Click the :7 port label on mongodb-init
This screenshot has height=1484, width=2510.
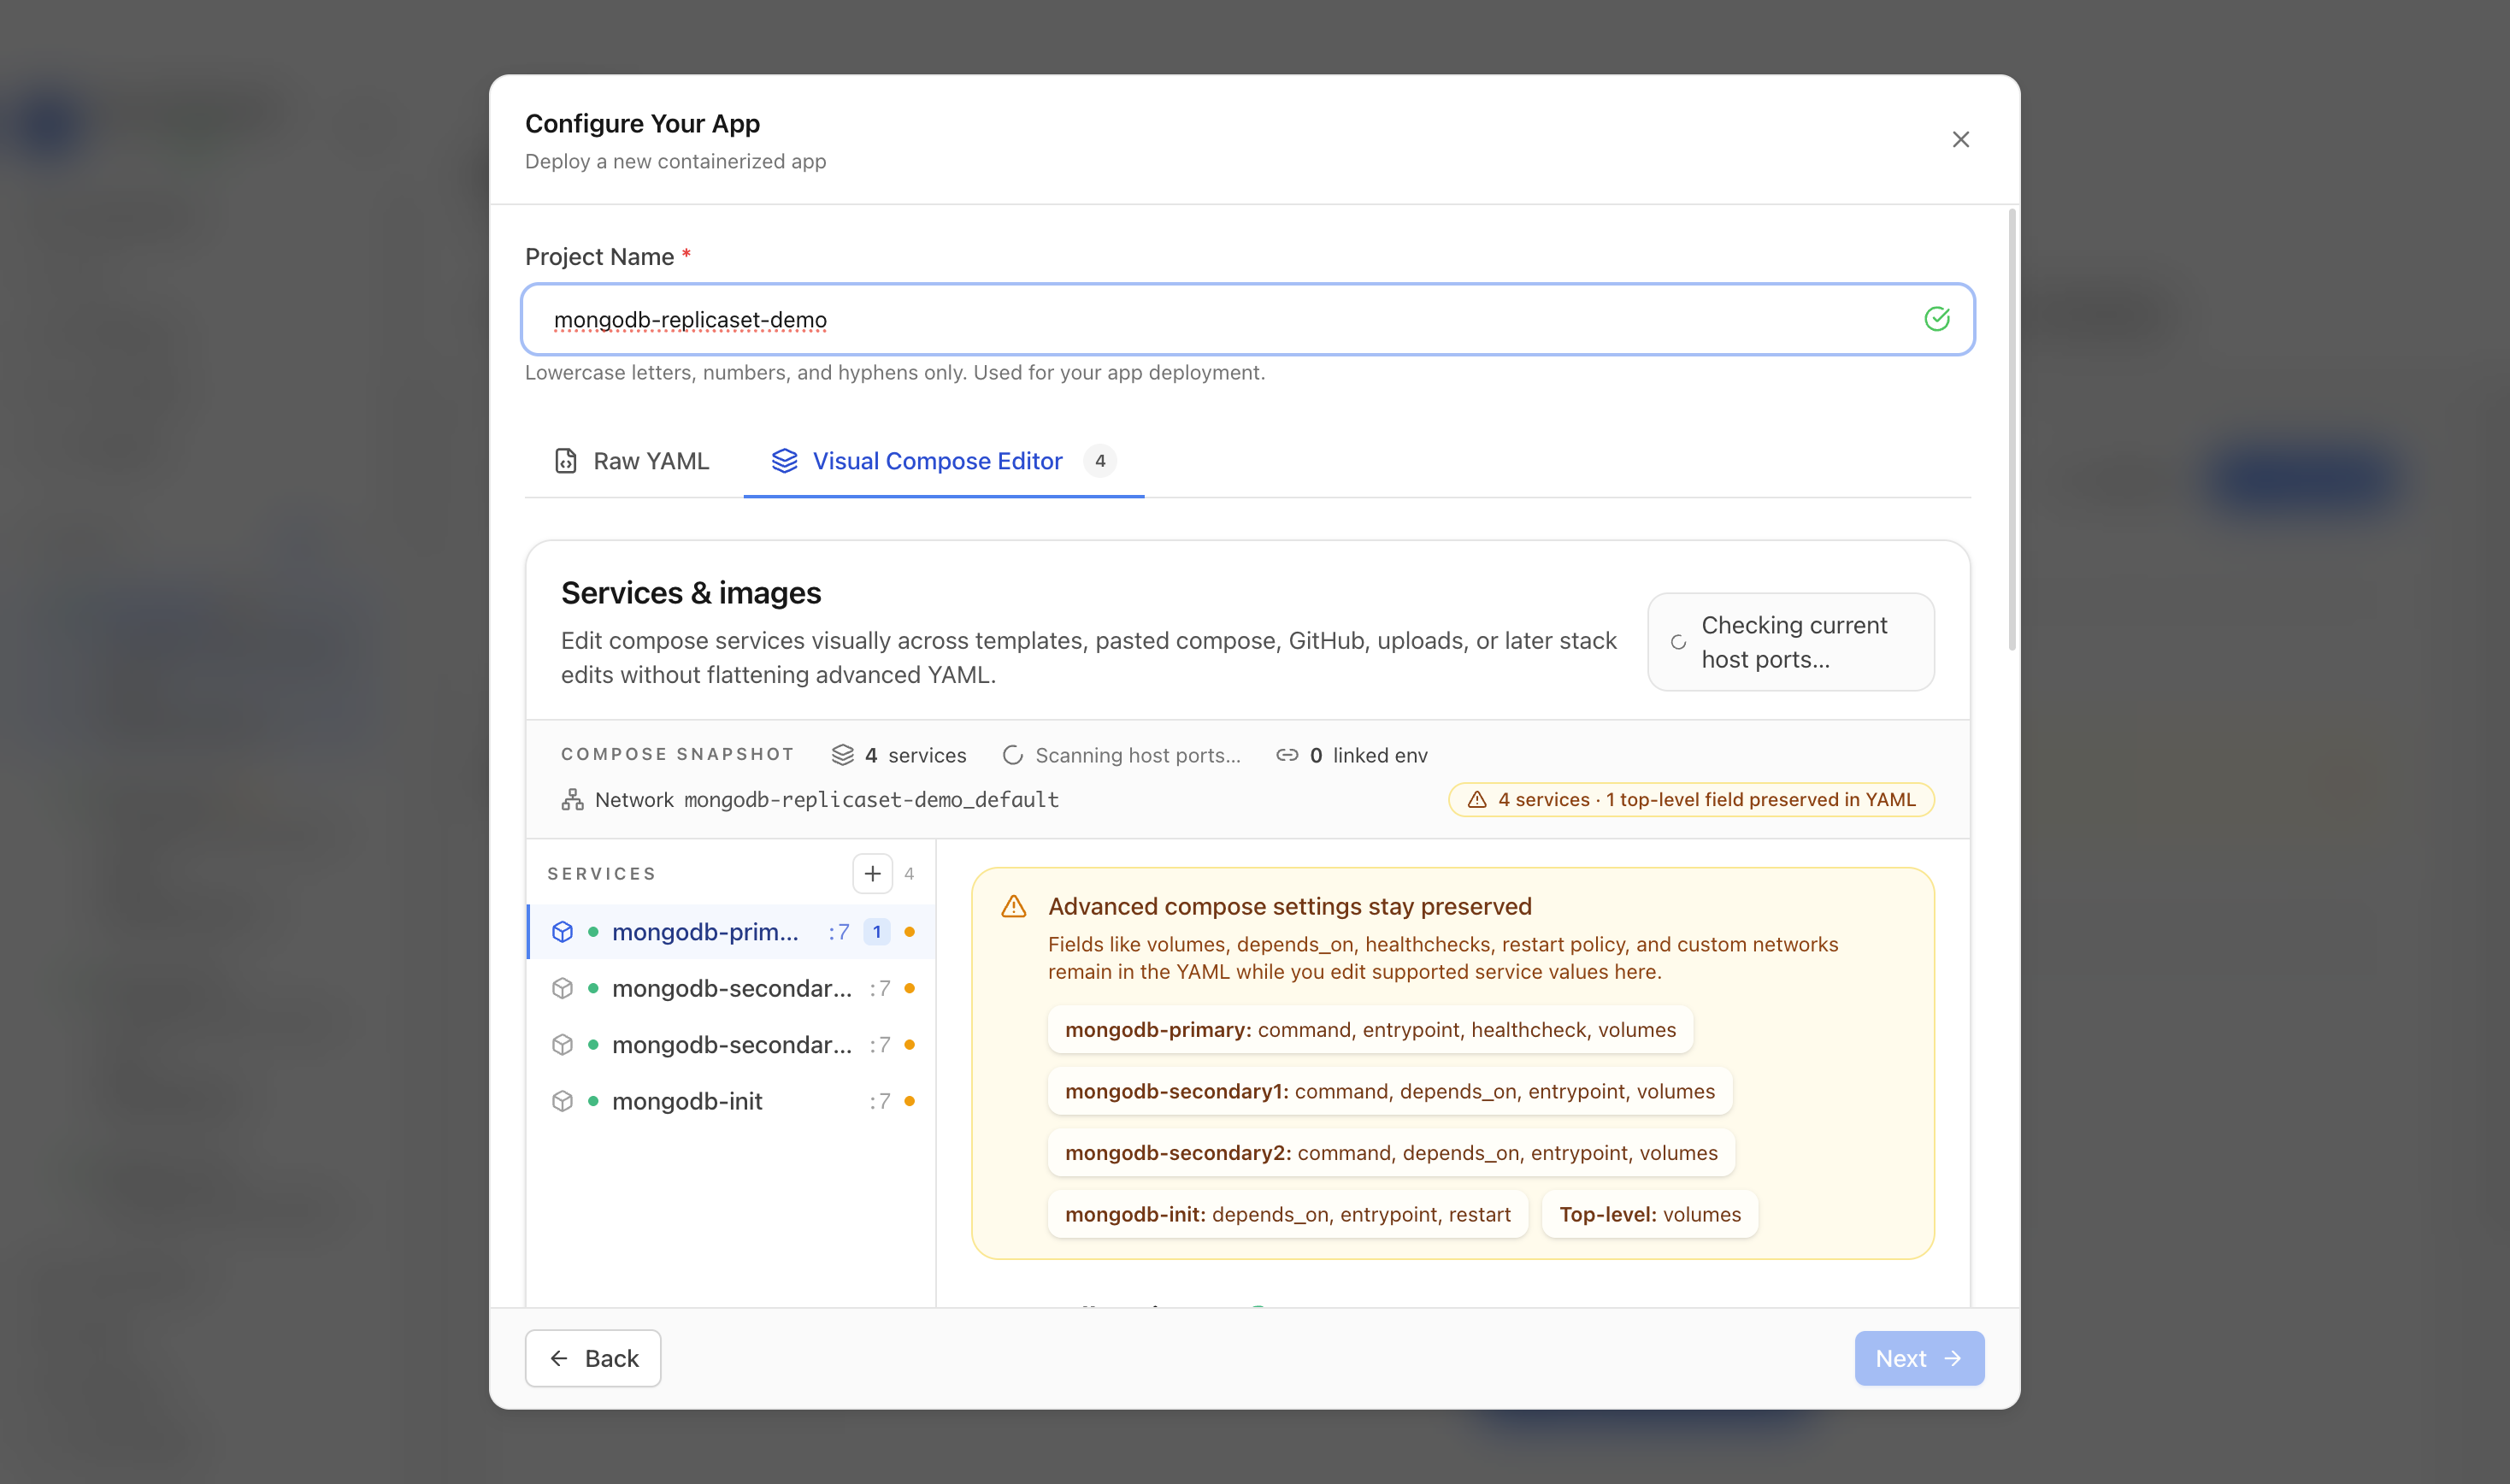[x=879, y=1101]
